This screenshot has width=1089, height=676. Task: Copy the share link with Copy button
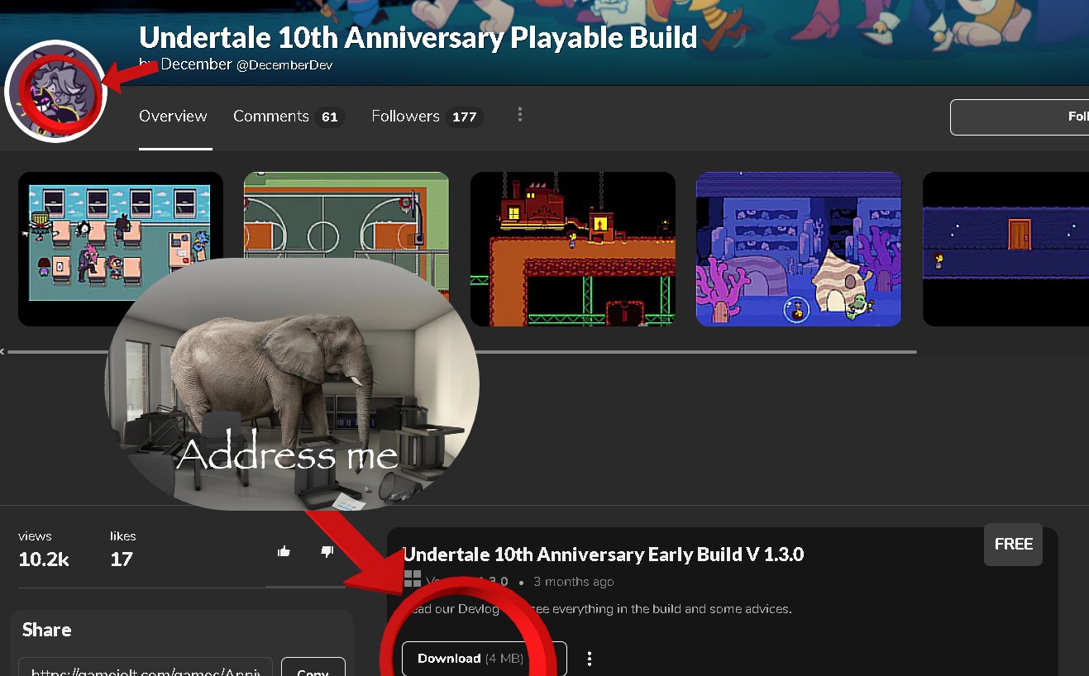click(313, 672)
